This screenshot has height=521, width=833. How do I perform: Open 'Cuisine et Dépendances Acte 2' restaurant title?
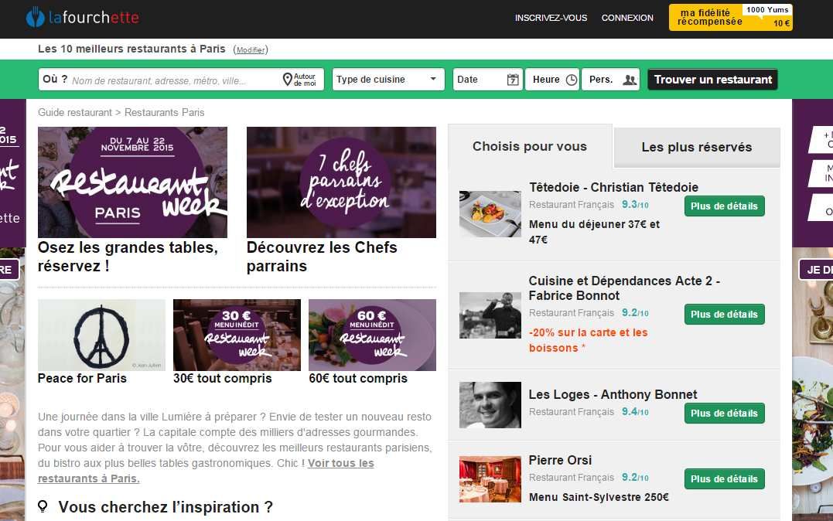pos(624,288)
